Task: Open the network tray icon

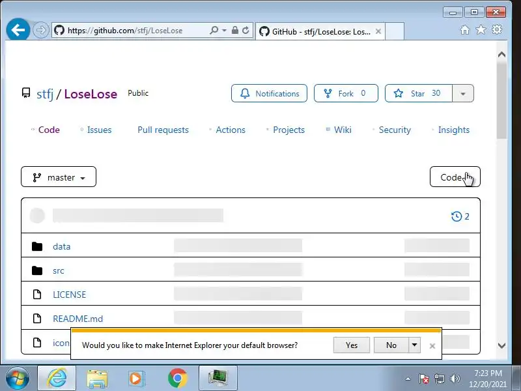Action: click(439, 379)
